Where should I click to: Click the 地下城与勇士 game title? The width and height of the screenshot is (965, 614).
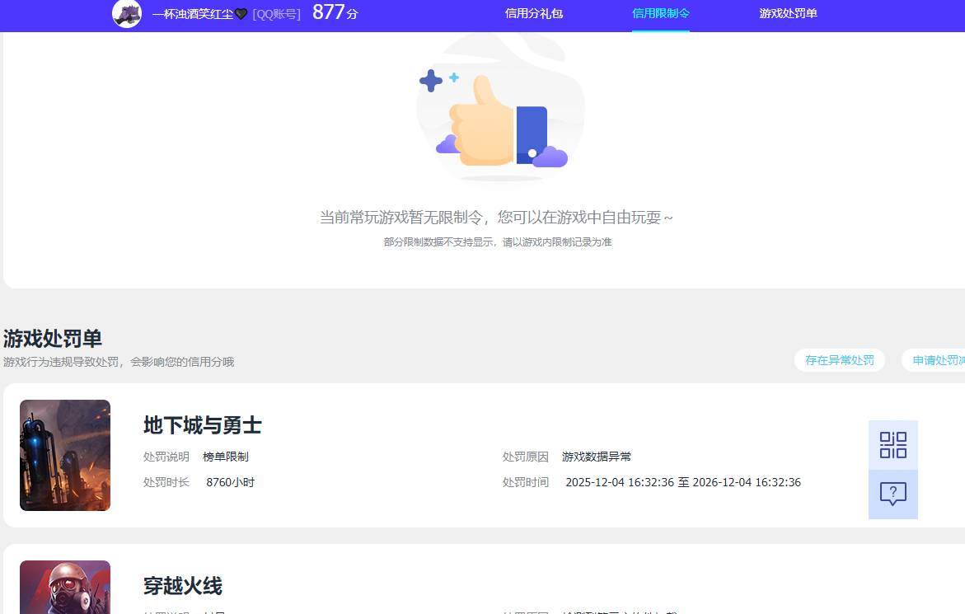[202, 425]
